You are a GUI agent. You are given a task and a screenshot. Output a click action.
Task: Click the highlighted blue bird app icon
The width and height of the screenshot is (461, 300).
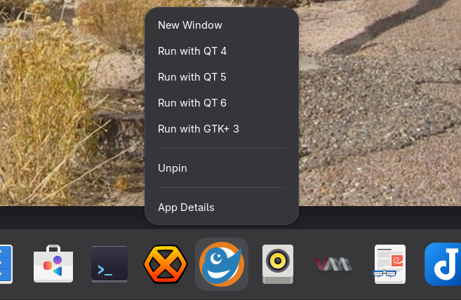coord(222,264)
